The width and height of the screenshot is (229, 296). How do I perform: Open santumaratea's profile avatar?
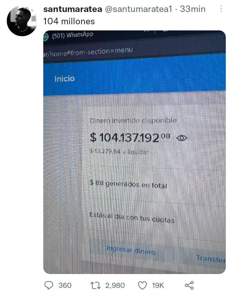click(22, 21)
